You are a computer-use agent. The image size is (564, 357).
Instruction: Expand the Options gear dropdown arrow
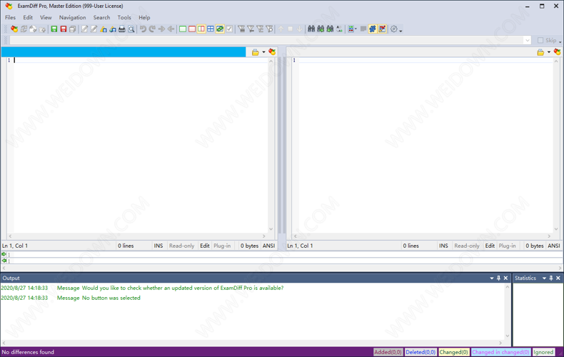click(401, 31)
